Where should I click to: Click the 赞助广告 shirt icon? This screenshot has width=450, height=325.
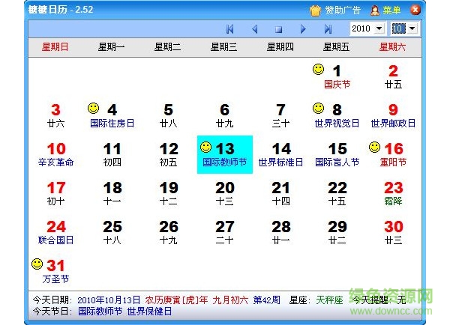(x=315, y=10)
